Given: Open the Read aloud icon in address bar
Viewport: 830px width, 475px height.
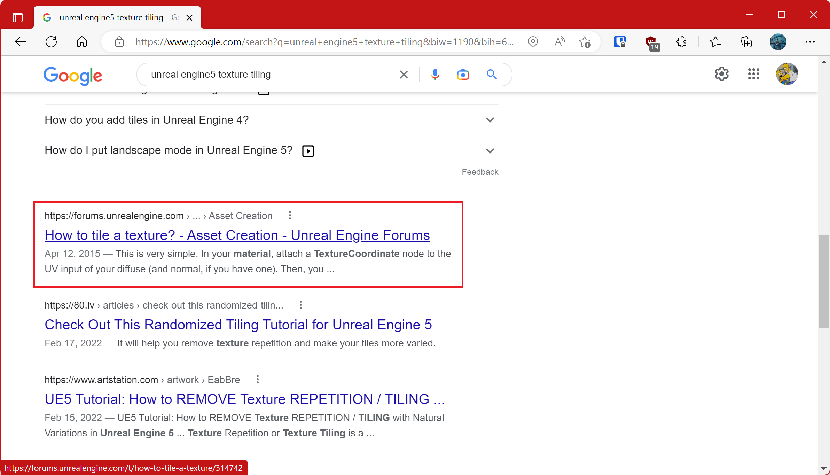Looking at the screenshot, I should 559,42.
